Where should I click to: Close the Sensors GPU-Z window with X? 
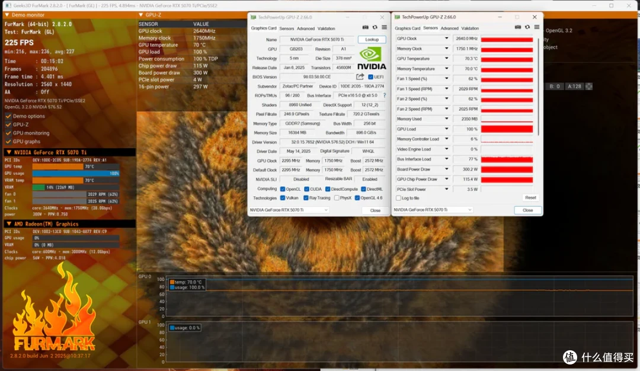[x=535, y=17]
